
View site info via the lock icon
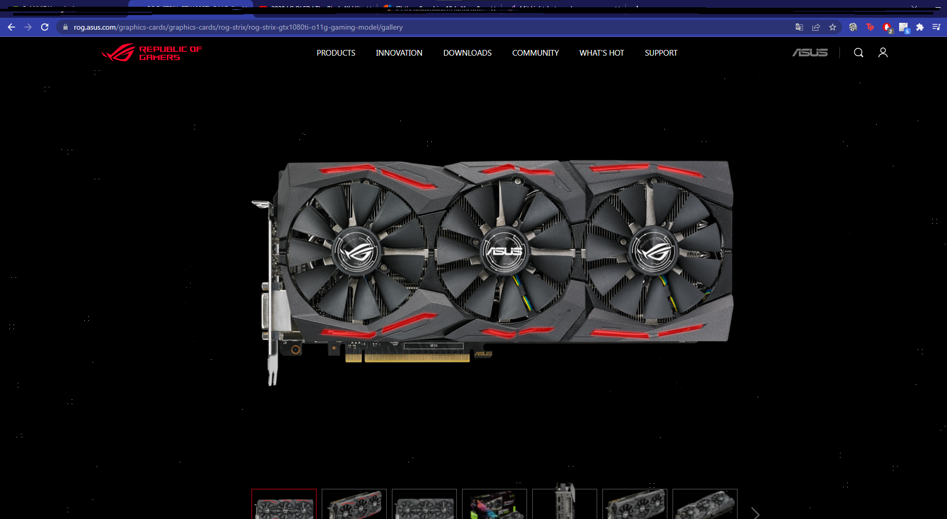(x=65, y=27)
